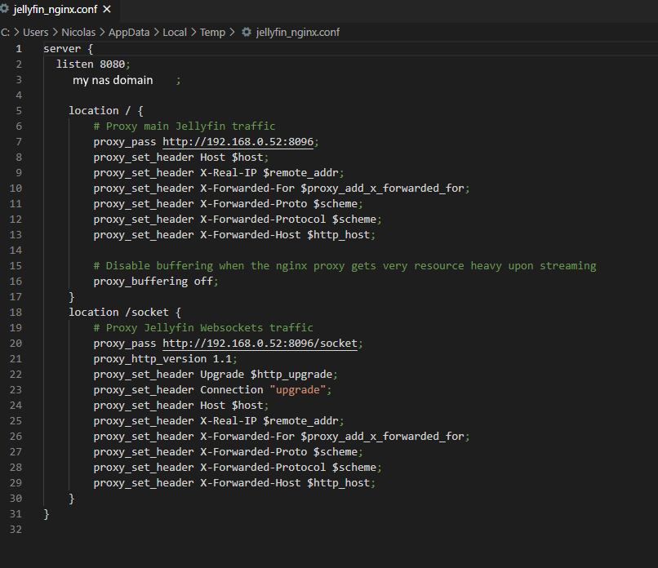658x568 pixels.
Task: Click final closing brace on line 31
Action: 47,514
